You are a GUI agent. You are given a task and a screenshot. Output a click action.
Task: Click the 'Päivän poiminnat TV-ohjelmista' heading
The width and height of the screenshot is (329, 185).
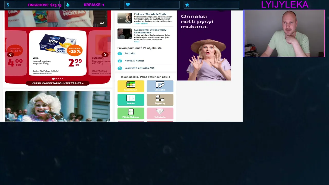pyautogui.click(x=140, y=48)
